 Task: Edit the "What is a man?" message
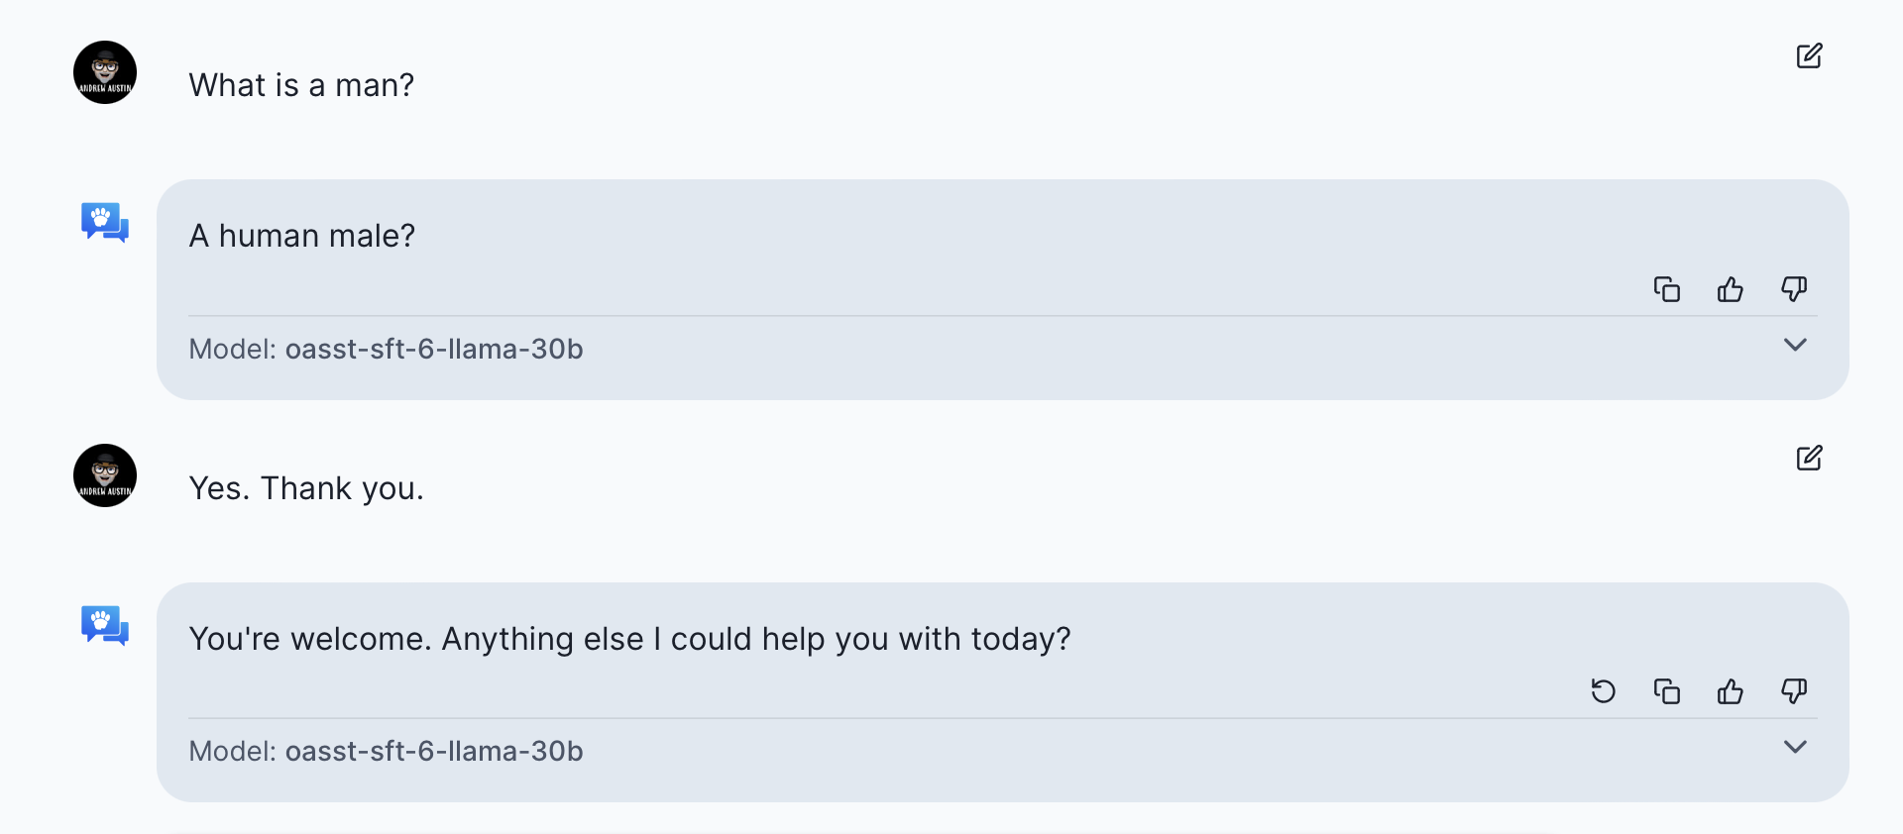pyautogui.click(x=1809, y=55)
